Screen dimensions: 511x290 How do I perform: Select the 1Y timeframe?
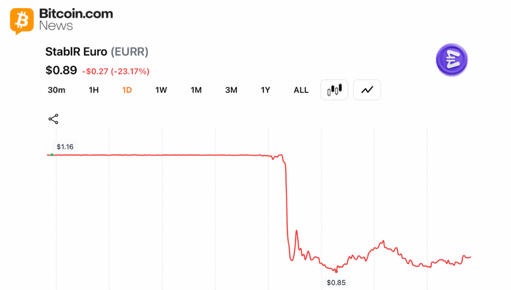tap(266, 90)
